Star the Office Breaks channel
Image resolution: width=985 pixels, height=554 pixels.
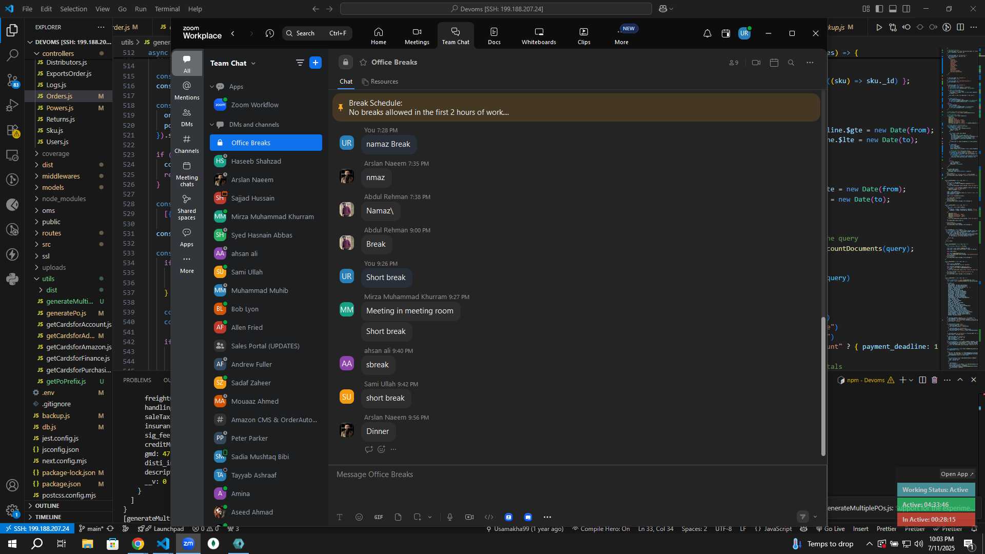(363, 62)
